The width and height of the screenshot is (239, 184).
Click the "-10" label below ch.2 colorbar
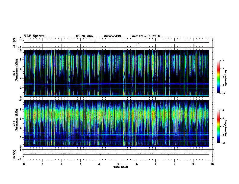pyautogui.click(x=223, y=143)
